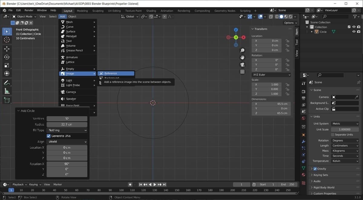The width and height of the screenshot is (363, 200).
Task: Adjust Unit Scale 1.000000 field
Action: click(345, 129)
